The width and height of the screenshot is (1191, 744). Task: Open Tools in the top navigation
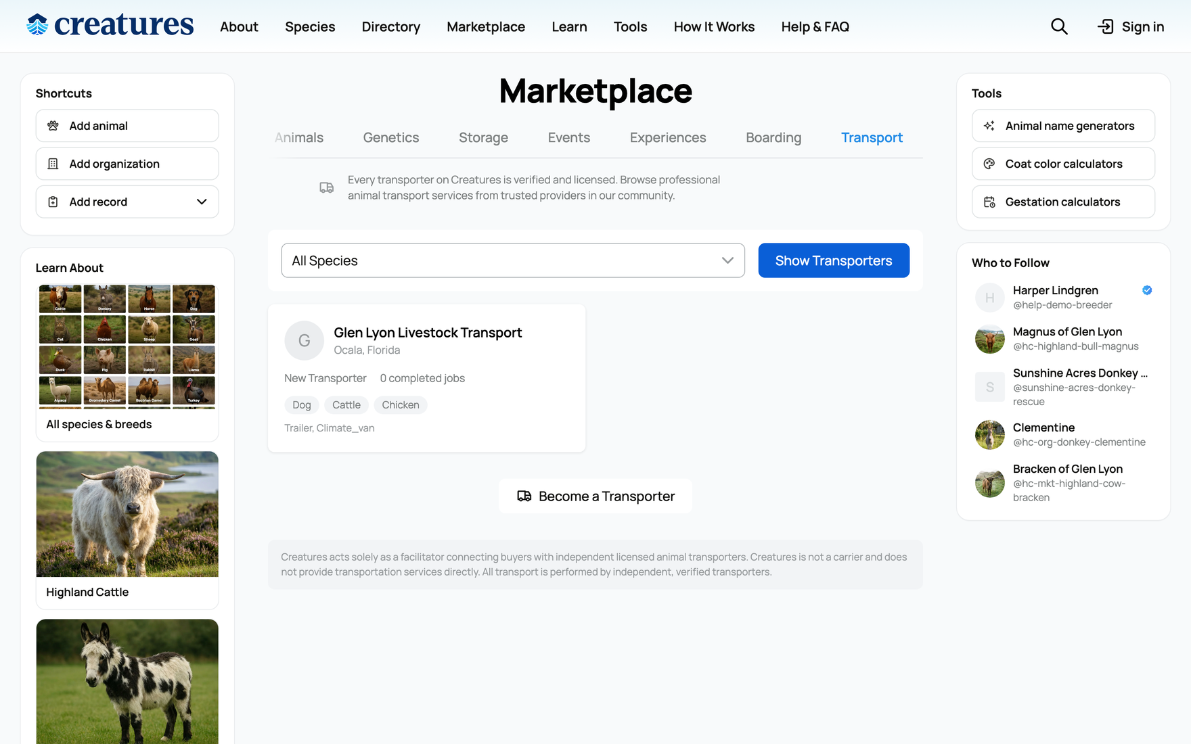tap(630, 26)
